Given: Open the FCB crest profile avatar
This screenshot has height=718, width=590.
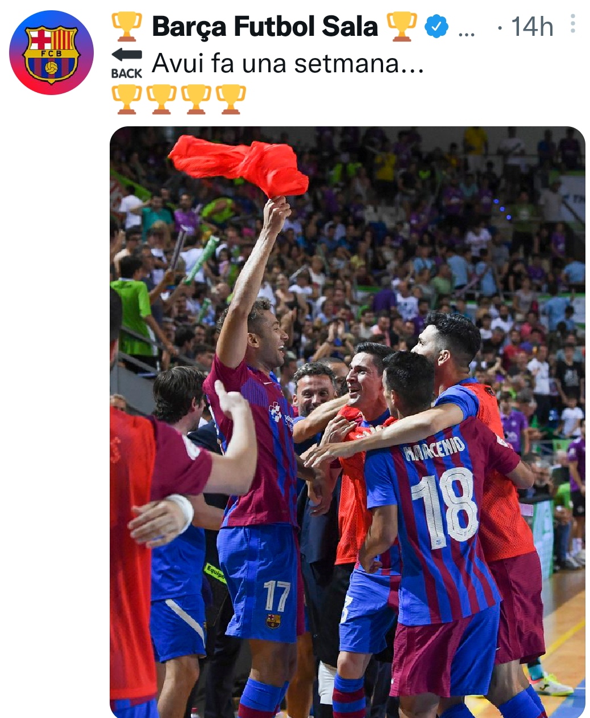Looking at the screenshot, I should pyautogui.click(x=52, y=52).
